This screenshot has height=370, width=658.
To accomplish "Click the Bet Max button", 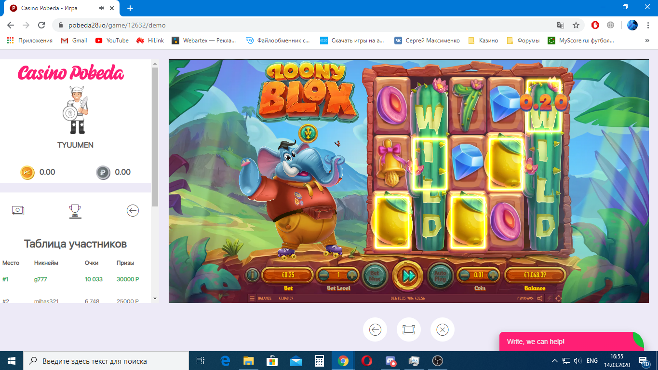I will (x=375, y=275).
